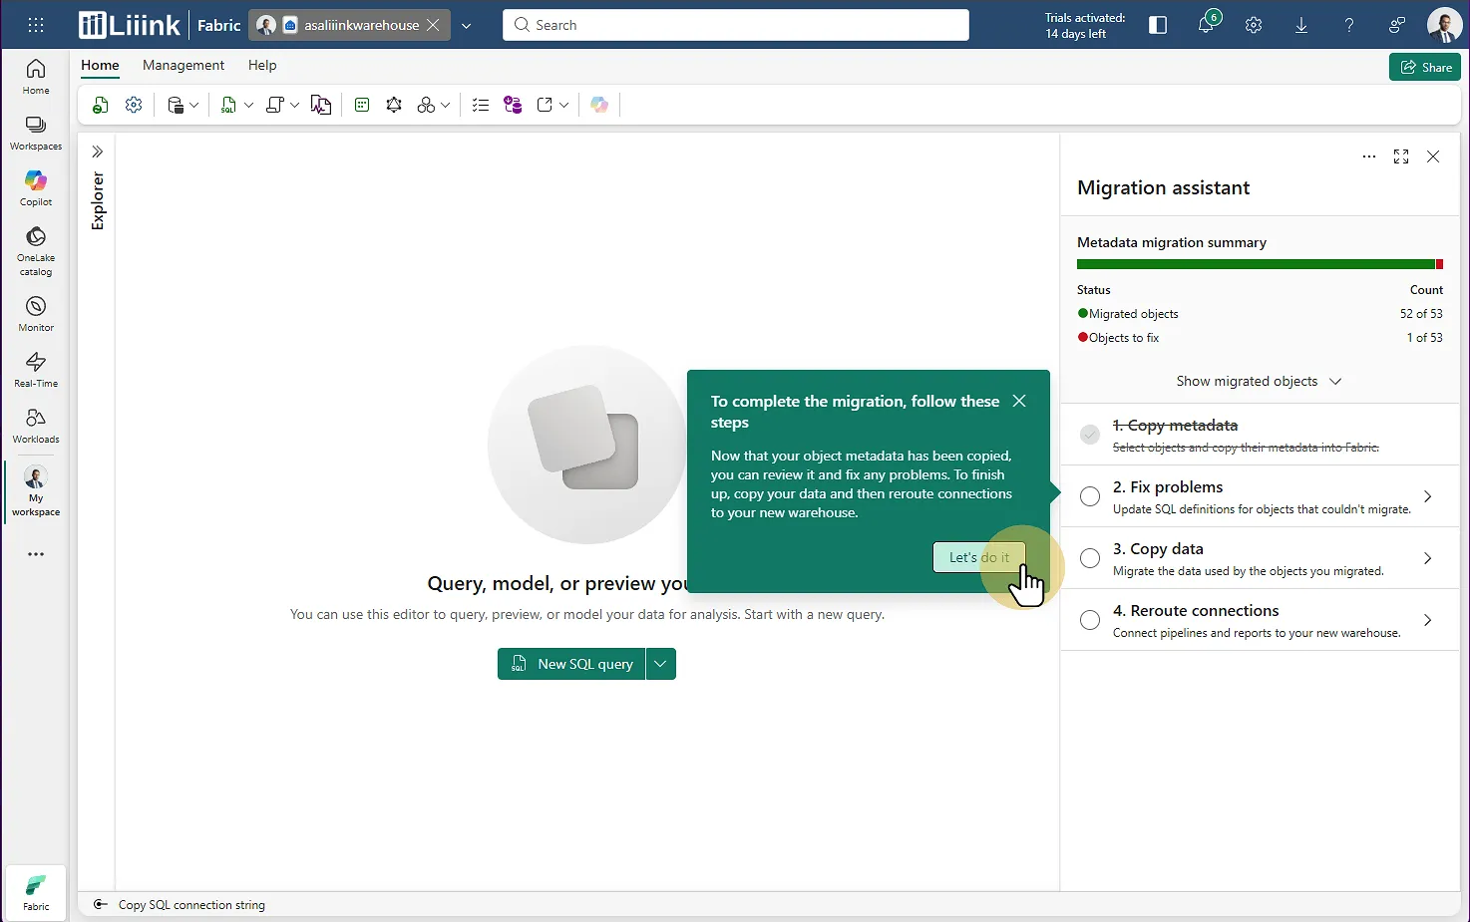1470x922 pixels.
Task: Click the download arrow icon in header
Action: (1301, 25)
